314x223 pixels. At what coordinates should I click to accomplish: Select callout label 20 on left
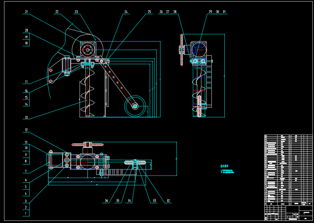click(x=26, y=31)
